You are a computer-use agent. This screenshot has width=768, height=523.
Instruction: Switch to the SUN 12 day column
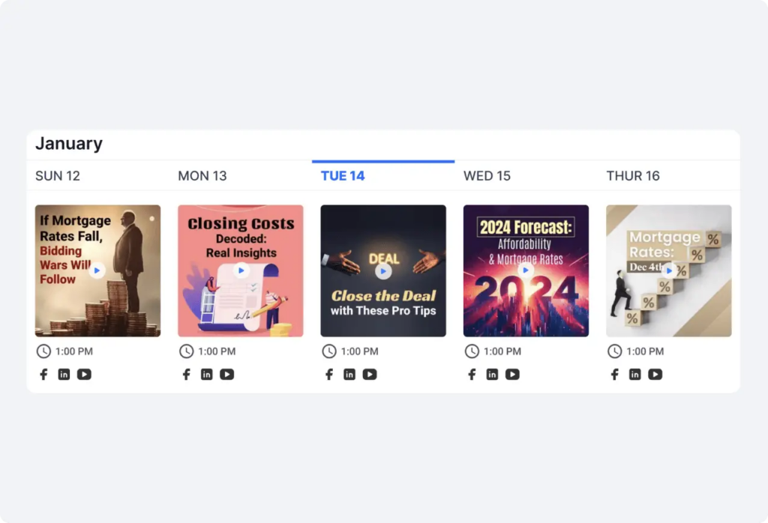(58, 176)
